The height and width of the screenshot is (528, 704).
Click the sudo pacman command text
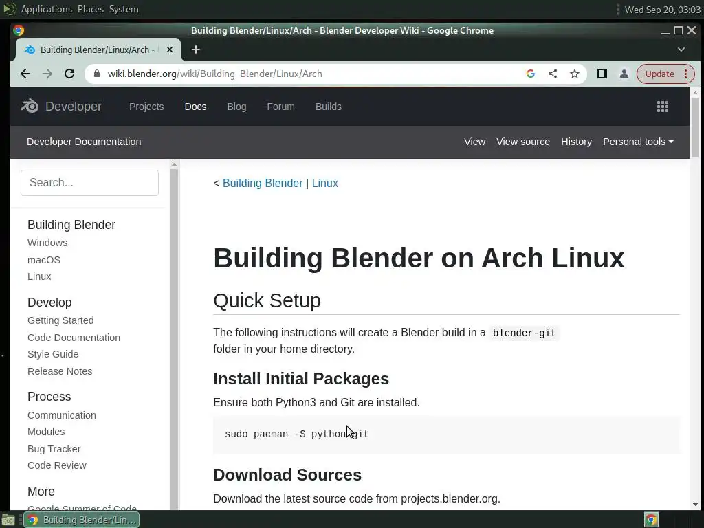297,434
